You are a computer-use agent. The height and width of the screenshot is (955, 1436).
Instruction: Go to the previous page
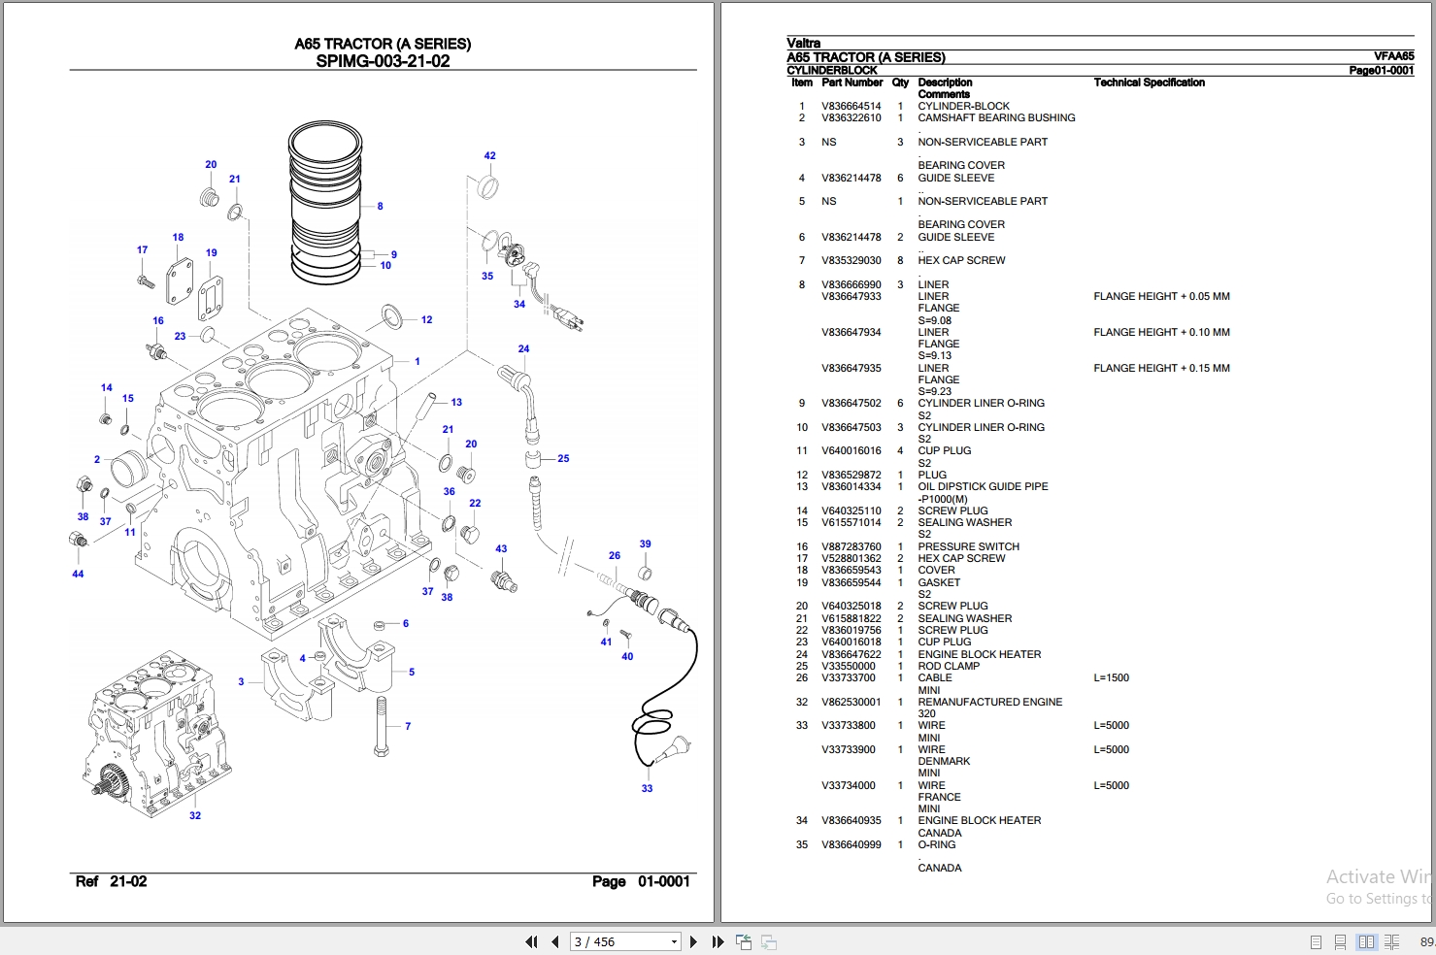[554, 941]
